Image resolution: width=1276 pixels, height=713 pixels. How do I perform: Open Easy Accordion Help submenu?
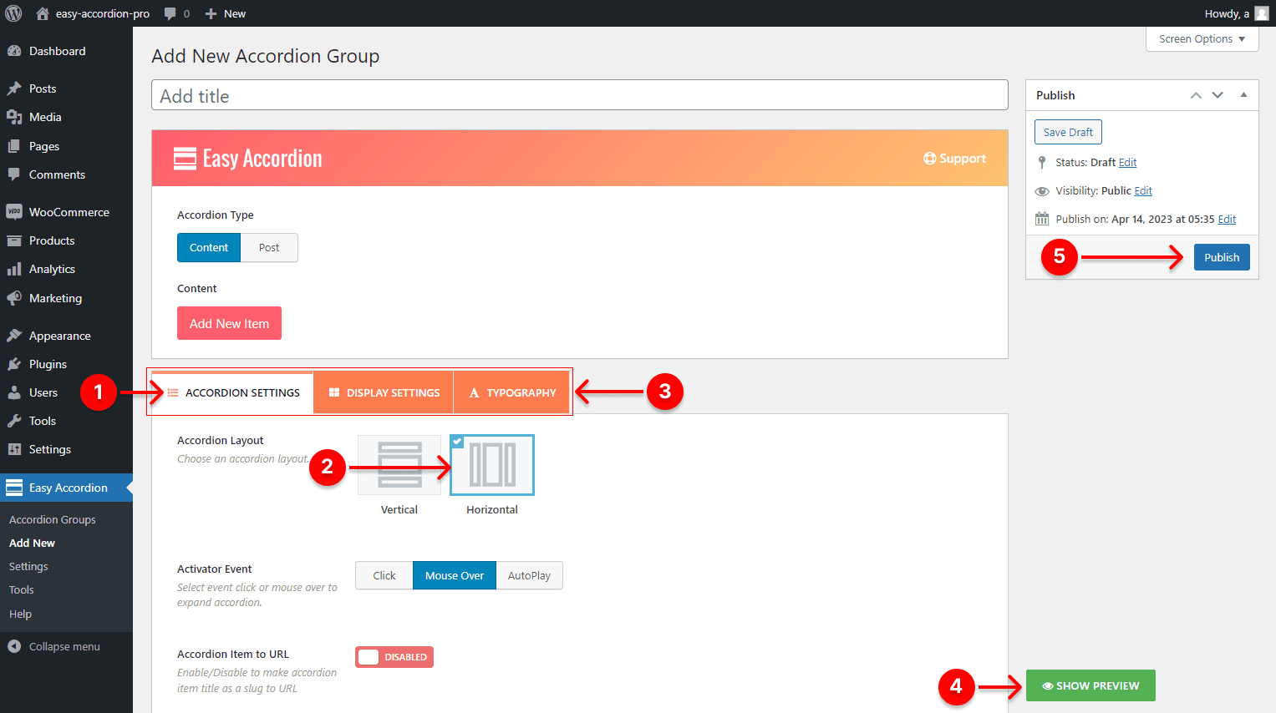20,614
